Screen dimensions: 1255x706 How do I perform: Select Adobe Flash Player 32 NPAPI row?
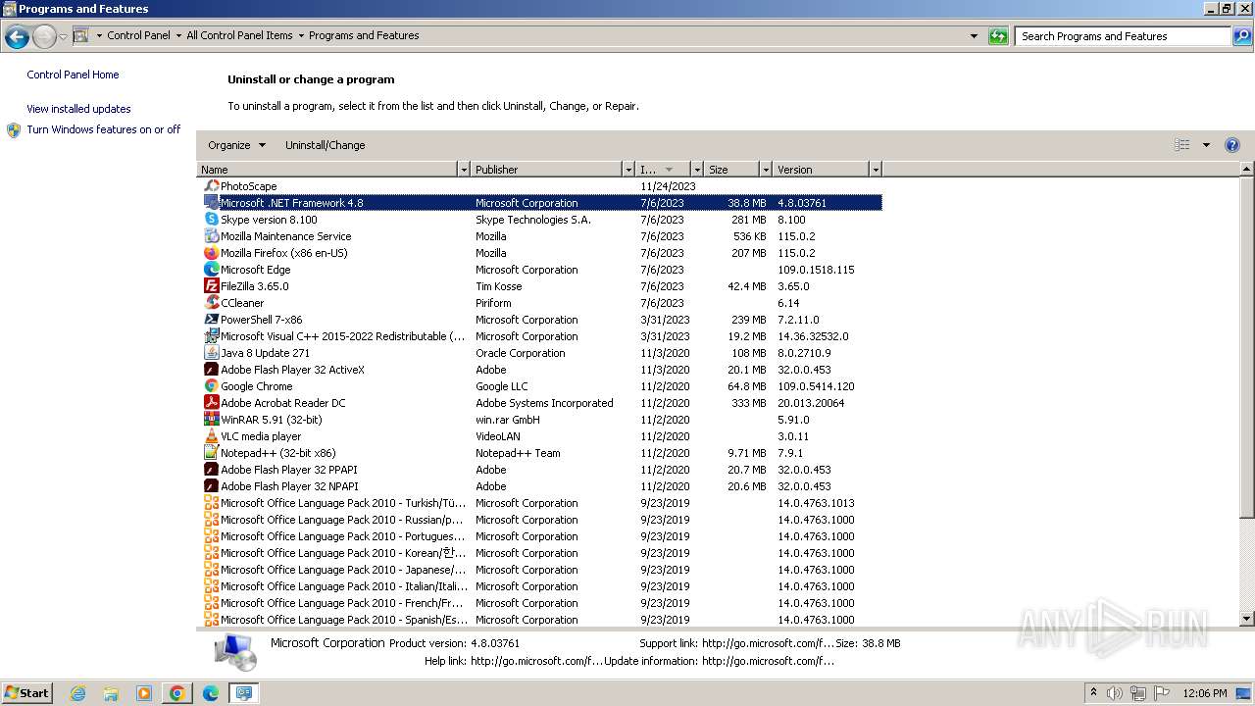tap(541, 486)
